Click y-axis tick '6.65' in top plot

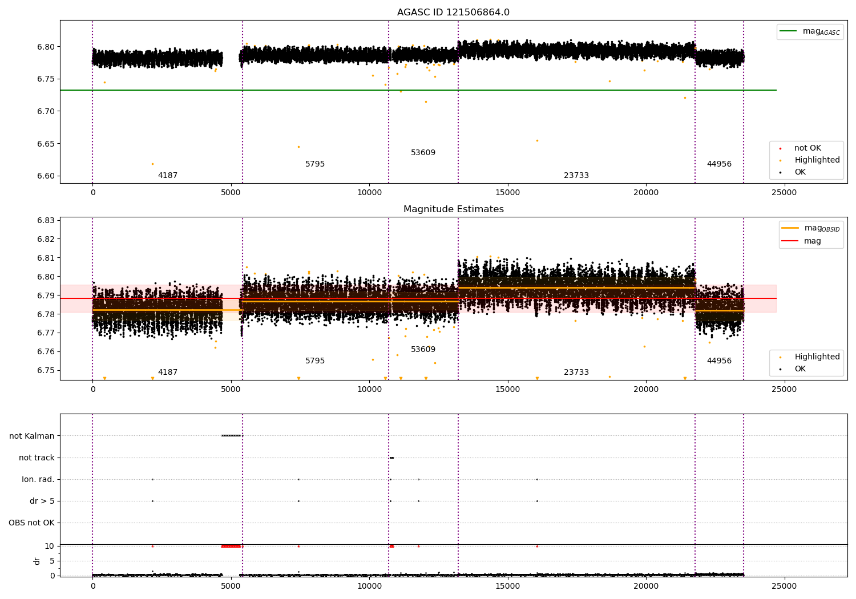[45, 144]
